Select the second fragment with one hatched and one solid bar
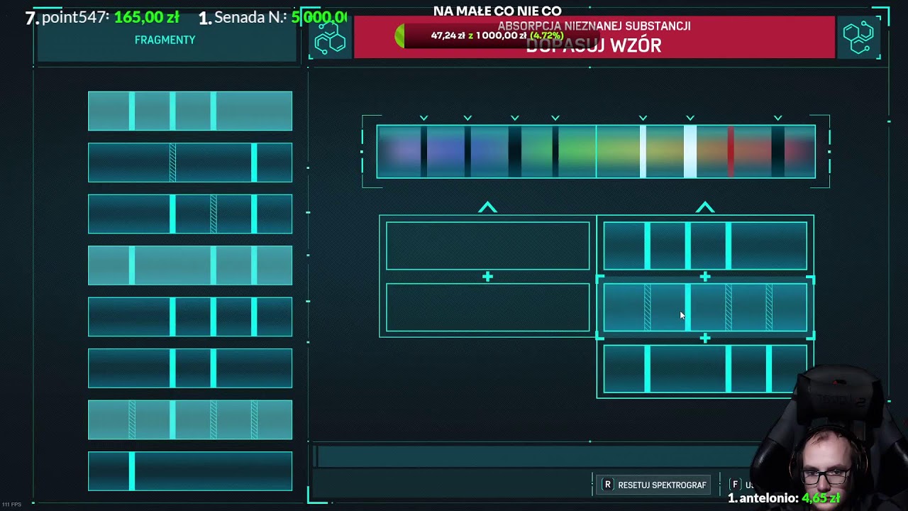908x511 pixels. click(190, 163)
